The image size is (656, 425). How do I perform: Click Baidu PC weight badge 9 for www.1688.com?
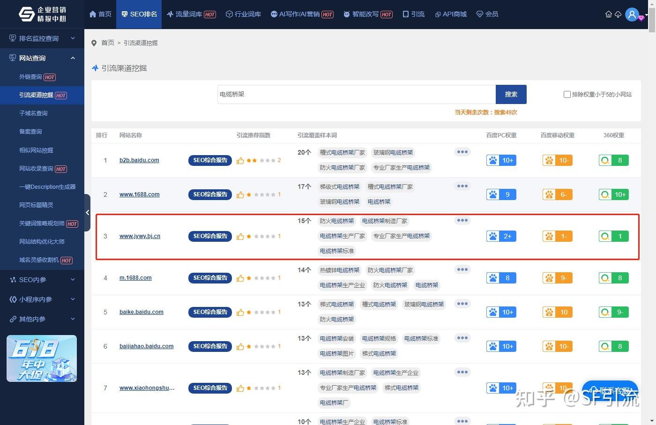coord(501,194)
